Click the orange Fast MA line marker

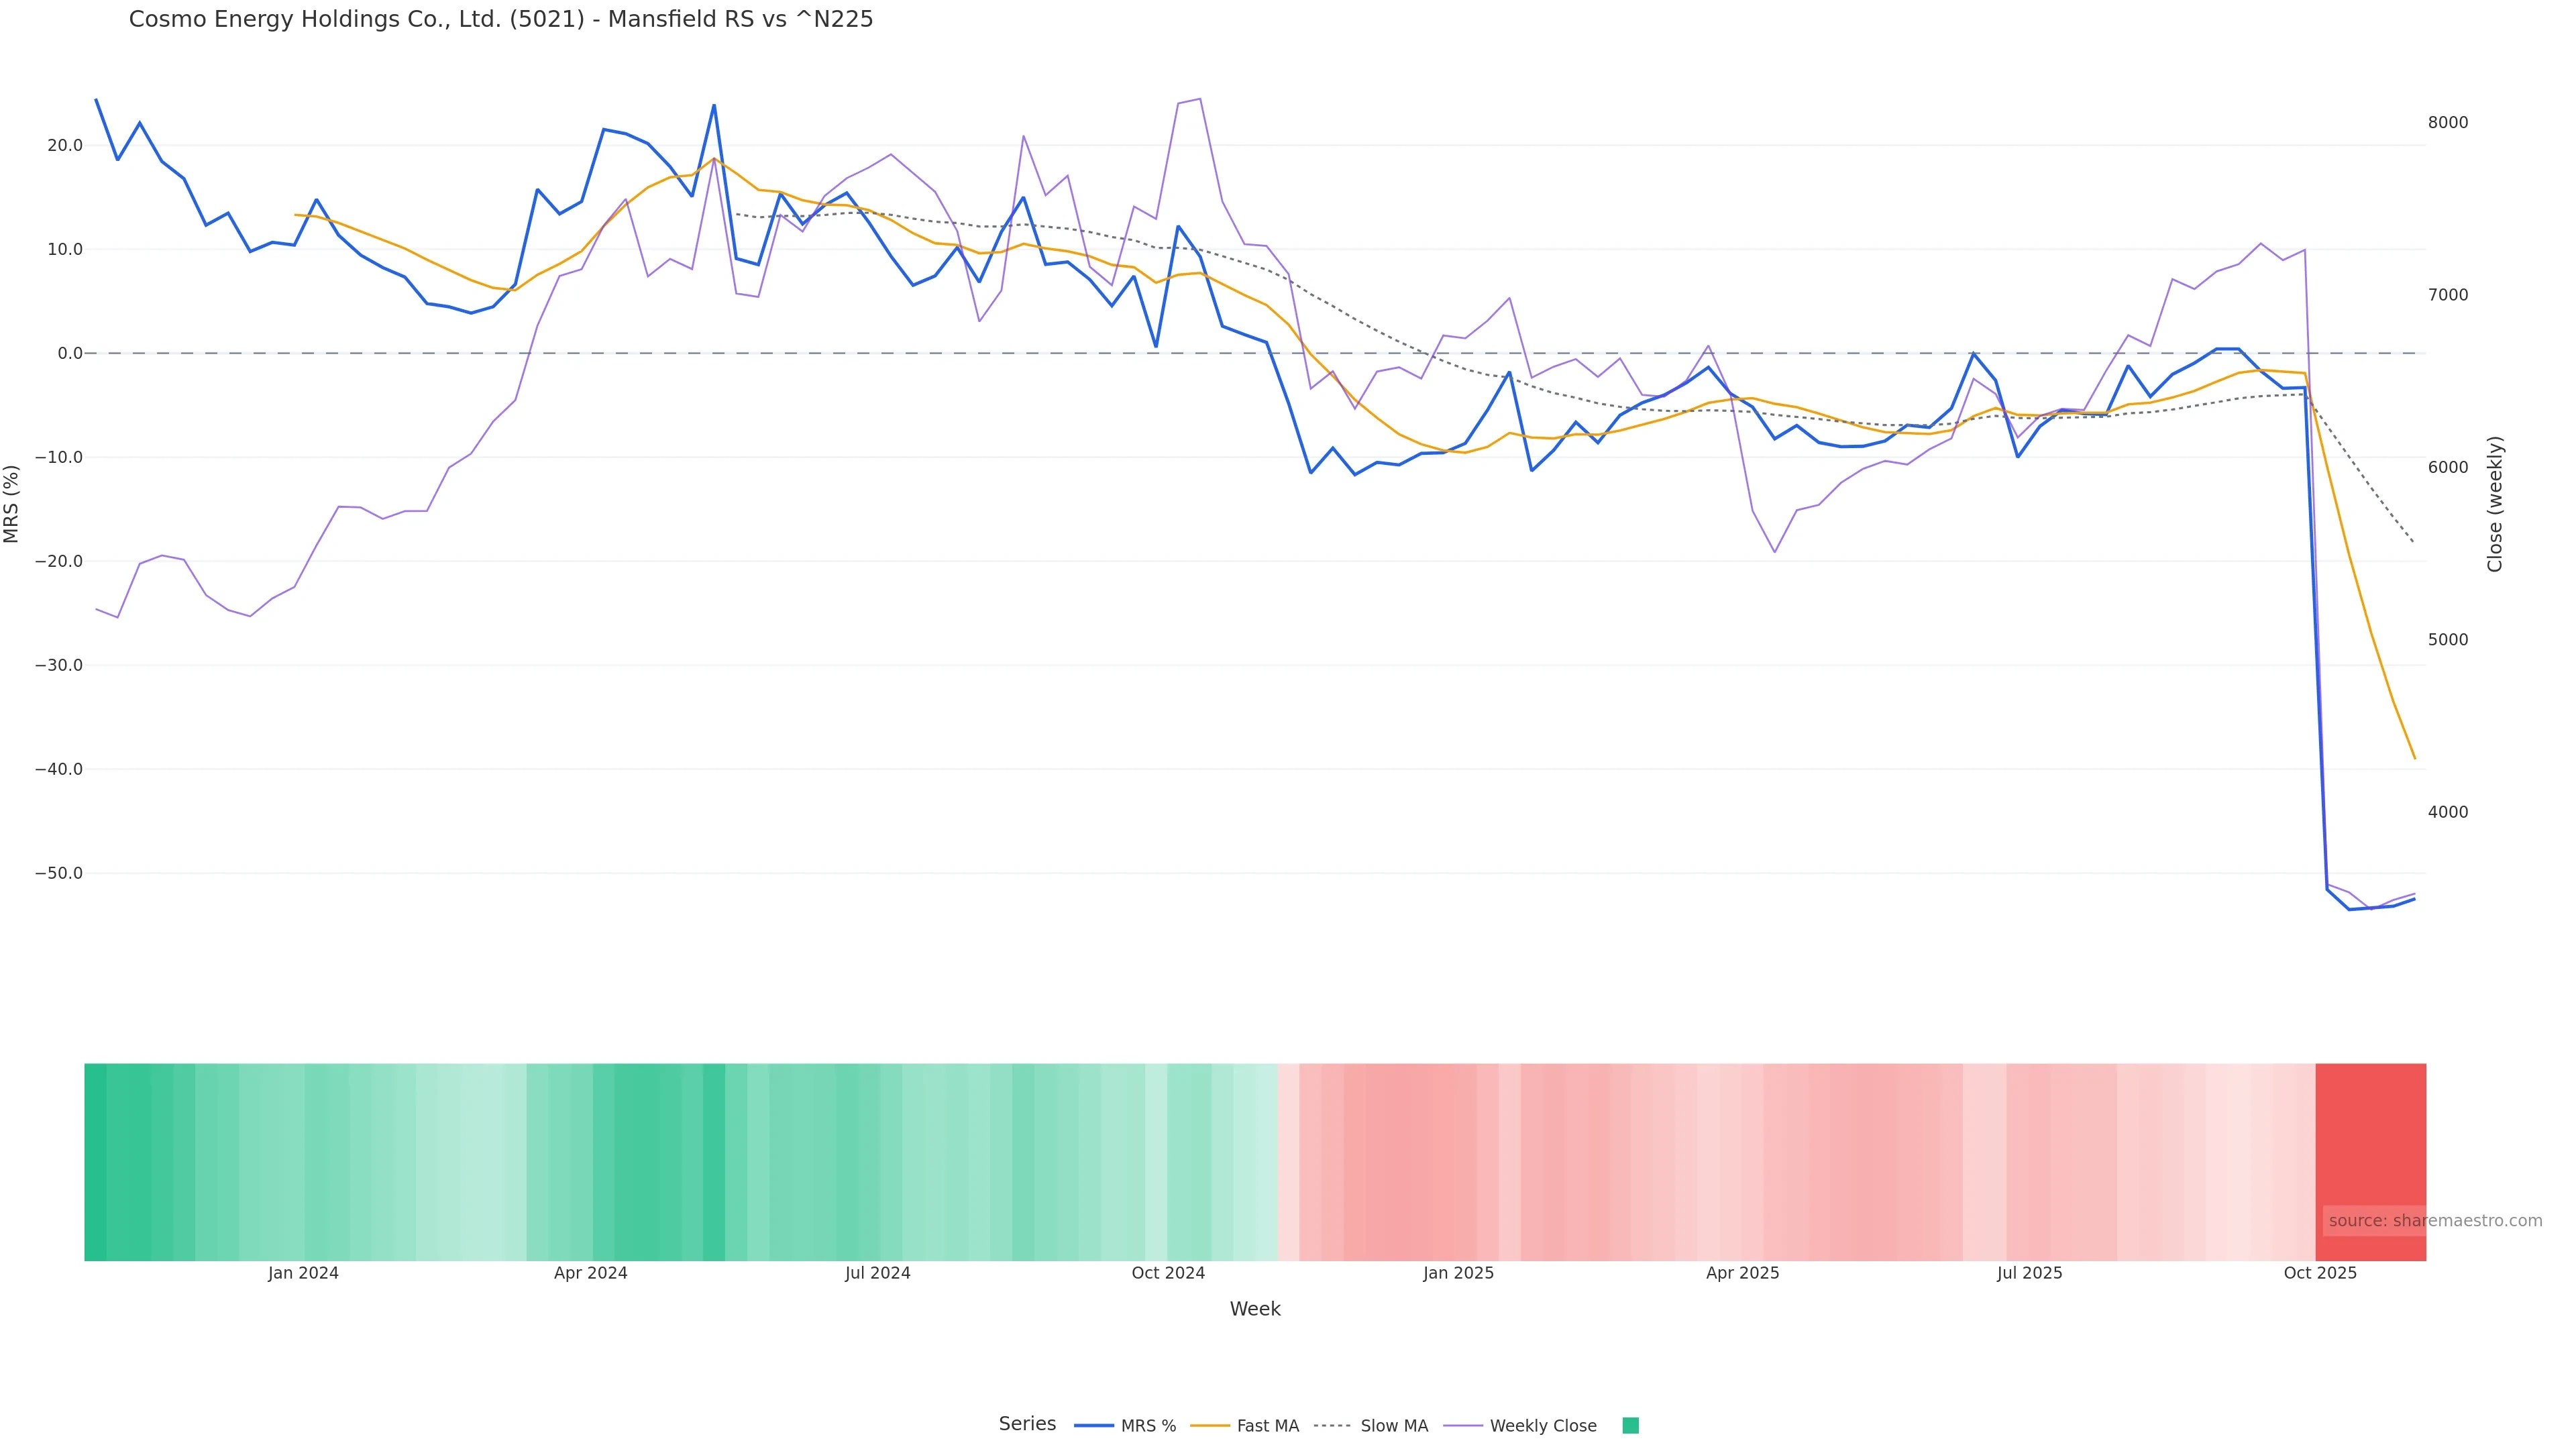click(1210, 1426)
